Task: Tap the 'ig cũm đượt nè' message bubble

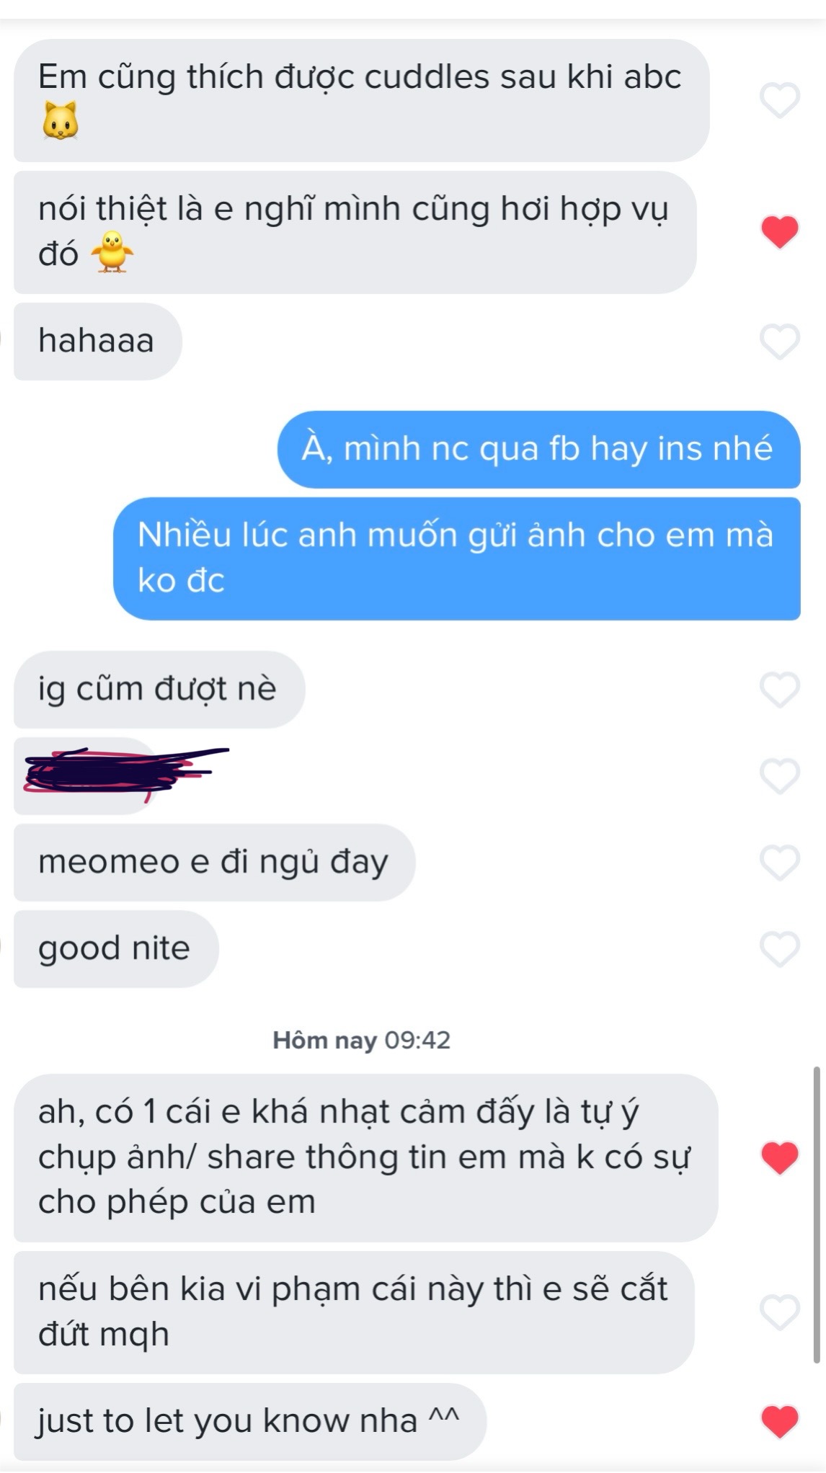Action: pos(159,690)
